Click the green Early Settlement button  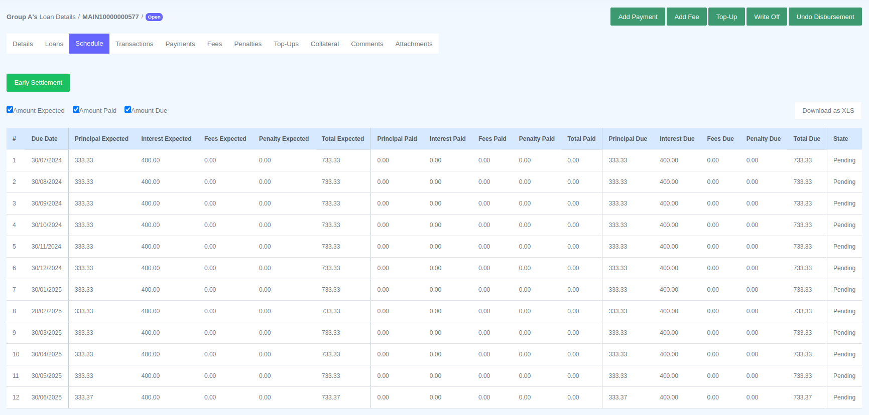pyautogui.click(x=38, y=83)
